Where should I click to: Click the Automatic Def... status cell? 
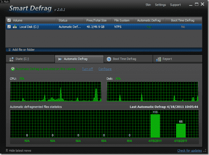tap(70, 27)
